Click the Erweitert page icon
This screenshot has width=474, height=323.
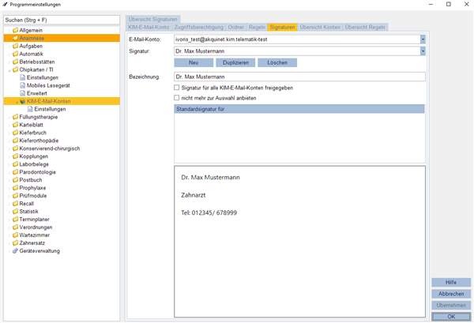pyautogui.click(x=23, y=93)
